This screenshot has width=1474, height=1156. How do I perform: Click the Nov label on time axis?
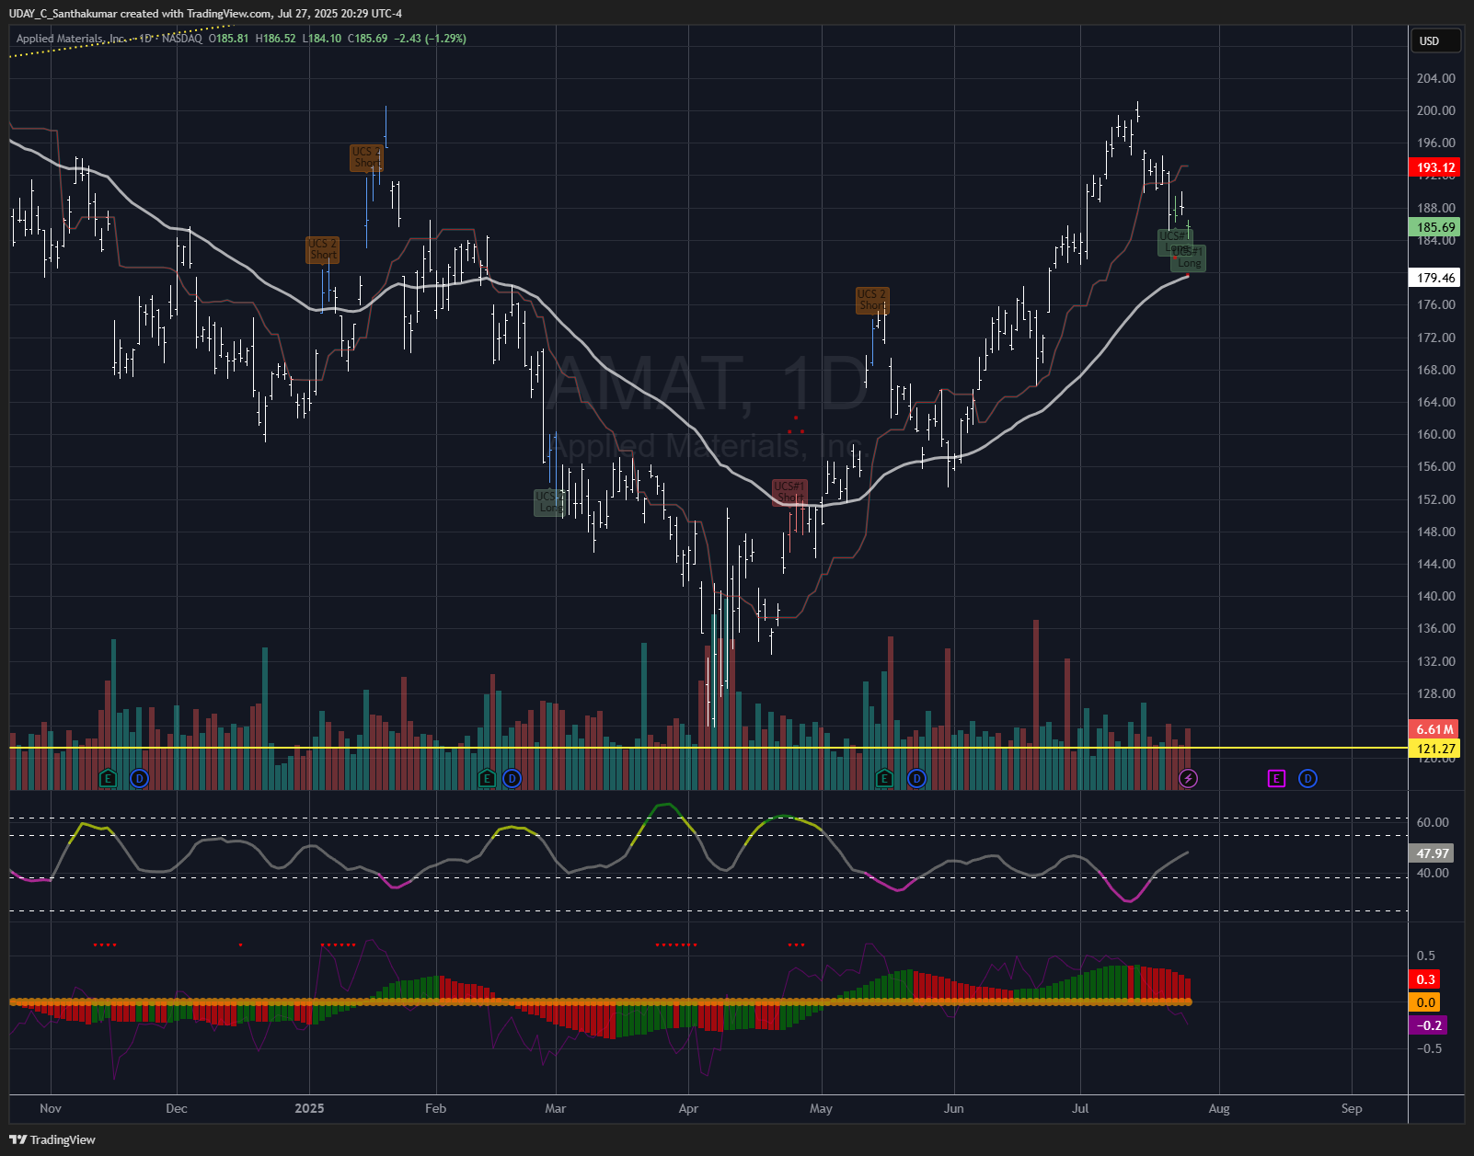[x=51, y=1108]
